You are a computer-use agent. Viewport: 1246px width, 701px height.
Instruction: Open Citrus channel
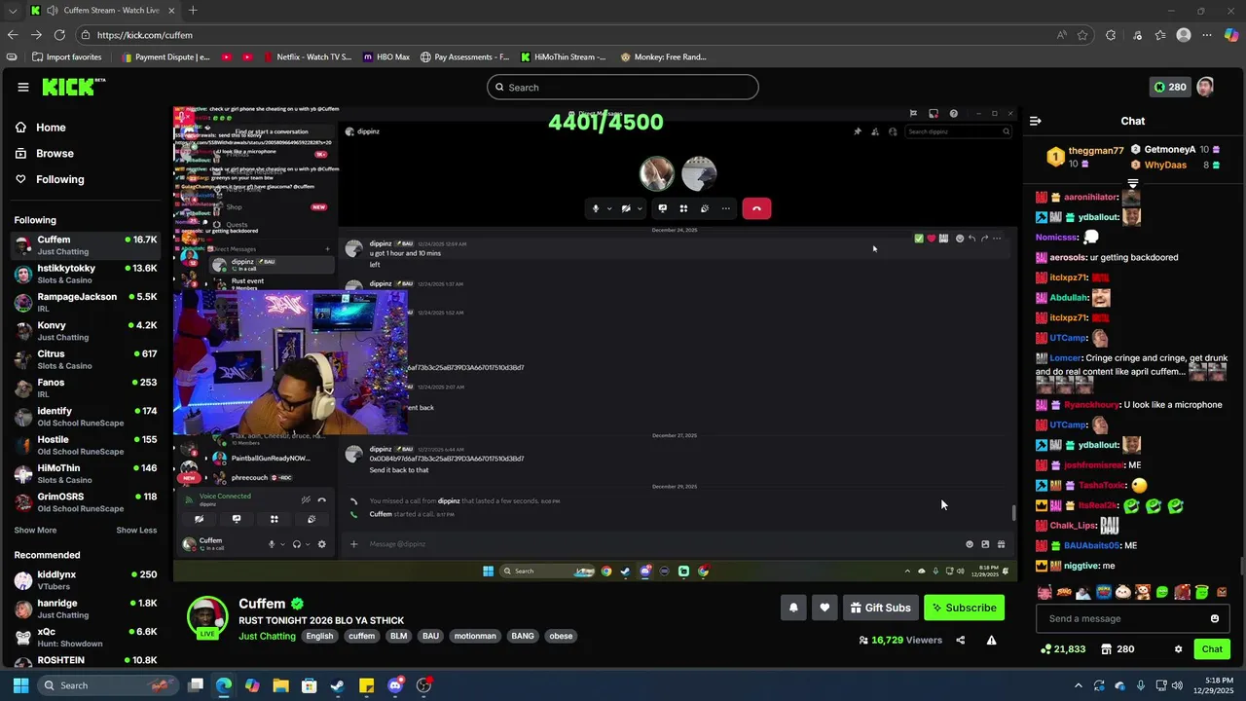(x=86, y=359)
